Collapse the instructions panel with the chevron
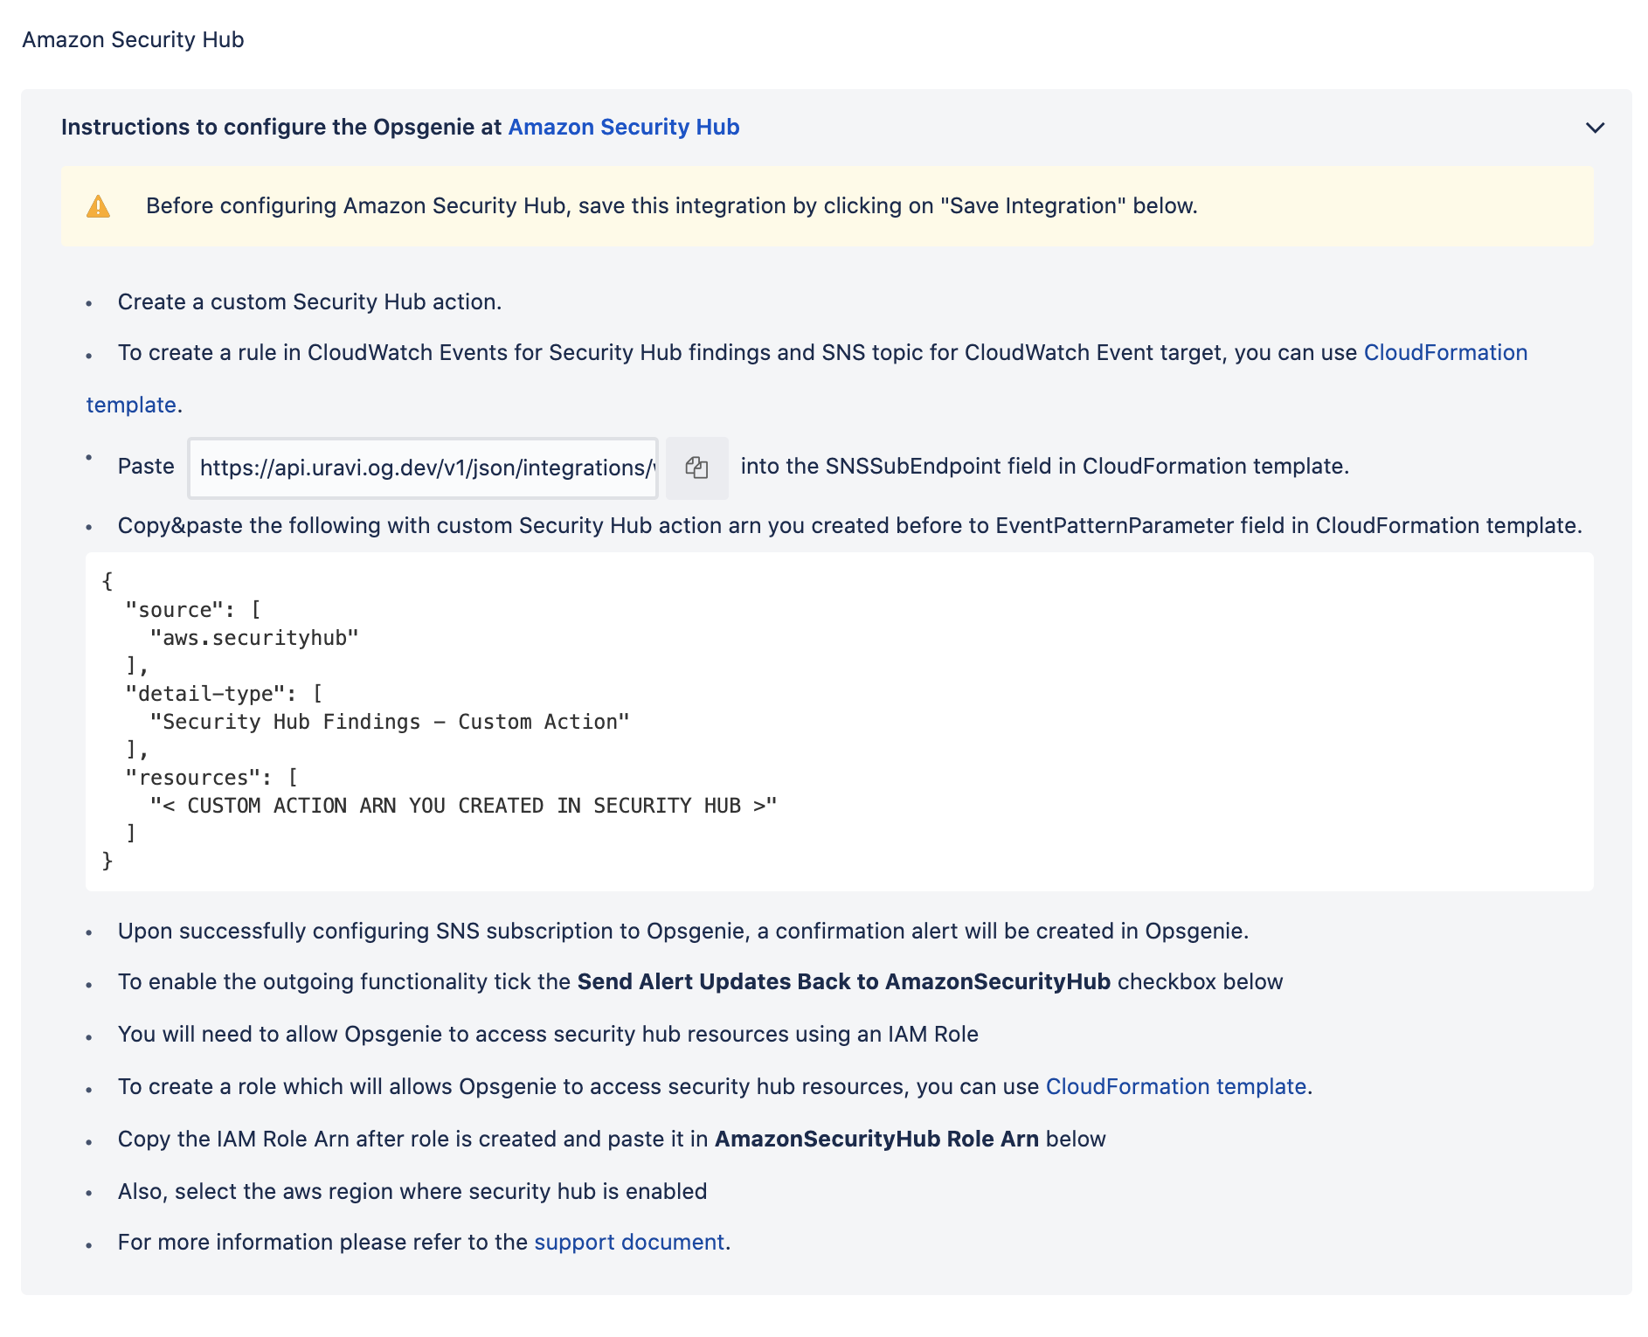Image resolution: width=1648 pixels, height=1337 pixels. click(x=1595, y=128)
